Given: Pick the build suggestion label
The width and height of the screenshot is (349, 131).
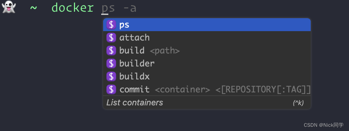Looking at the screenshot, I should click(132, 51).
